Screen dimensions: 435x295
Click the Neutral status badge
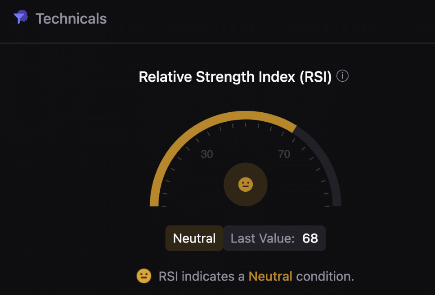click(x=194, y=238)
